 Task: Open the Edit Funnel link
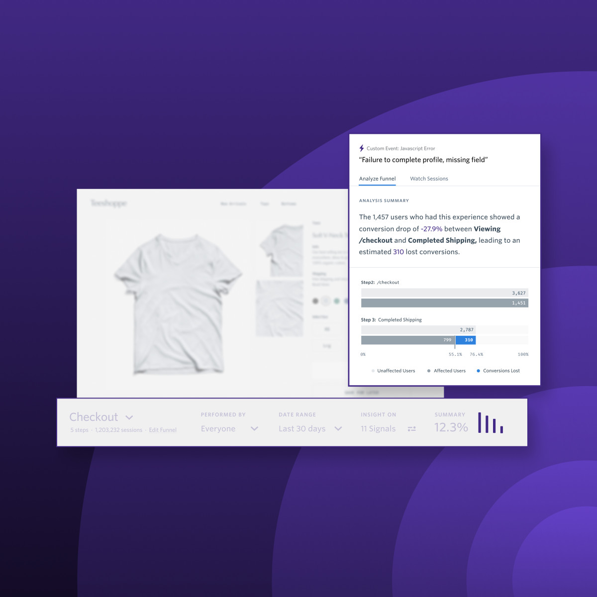pyautogui.click(x=163, y=430)
